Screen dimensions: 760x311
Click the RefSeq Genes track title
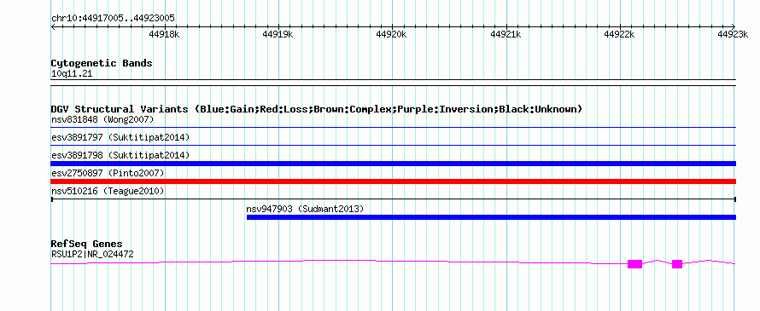(86, 244)
